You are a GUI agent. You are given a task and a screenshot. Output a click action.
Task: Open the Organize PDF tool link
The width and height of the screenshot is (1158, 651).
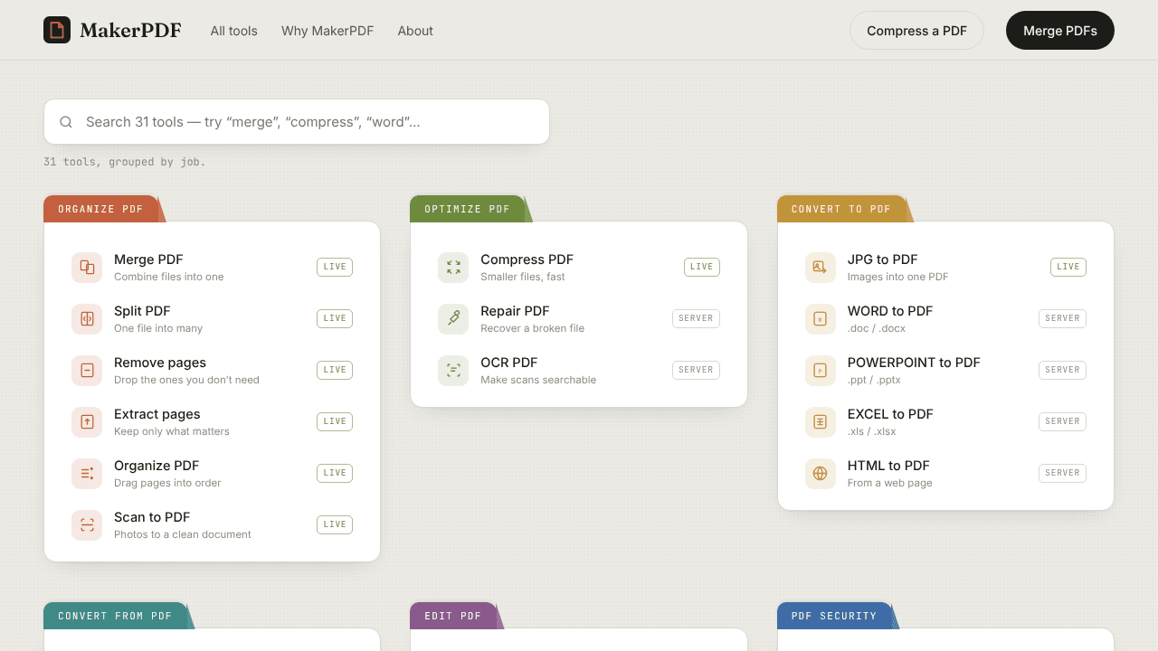[157, 466]
